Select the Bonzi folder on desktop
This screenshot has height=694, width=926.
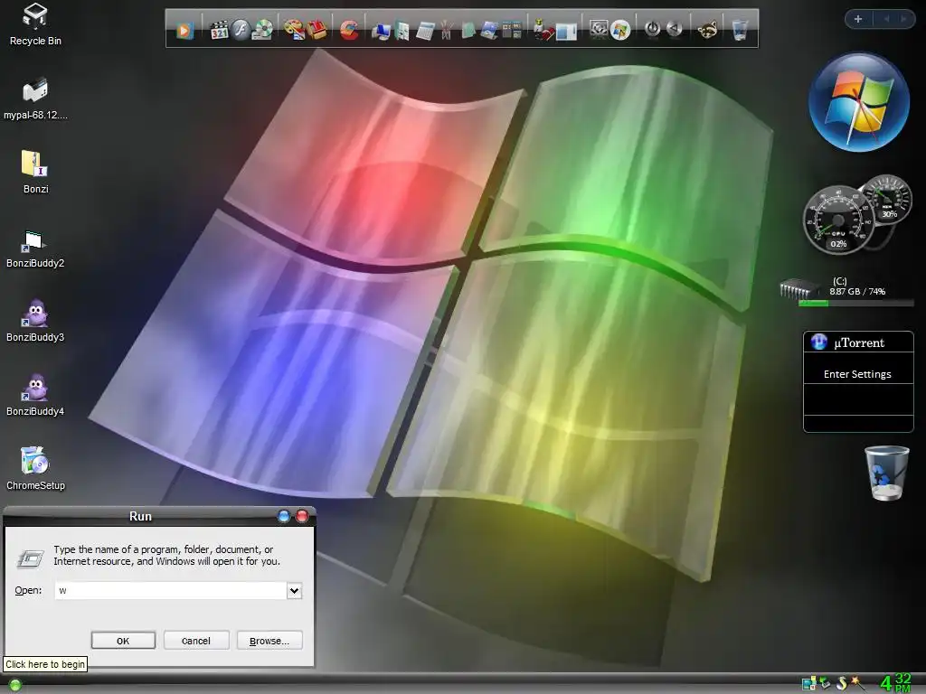tap(35, 173)
